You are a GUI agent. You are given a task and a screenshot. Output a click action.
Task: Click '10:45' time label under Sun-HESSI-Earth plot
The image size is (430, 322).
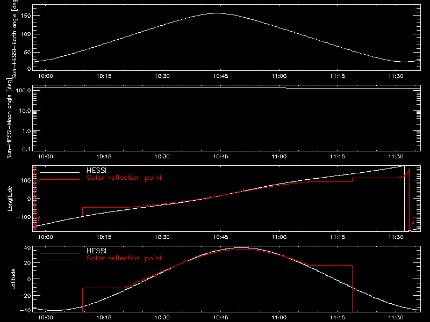(221, 76)
